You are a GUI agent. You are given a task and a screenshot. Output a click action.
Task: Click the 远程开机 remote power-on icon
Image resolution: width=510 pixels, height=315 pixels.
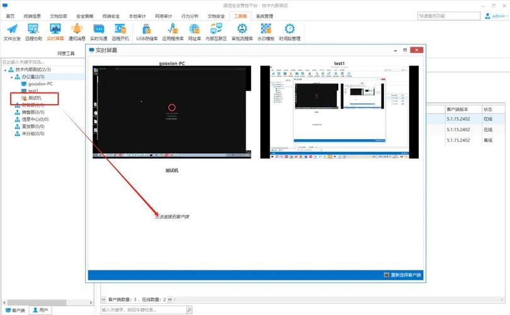coord(120,31)
